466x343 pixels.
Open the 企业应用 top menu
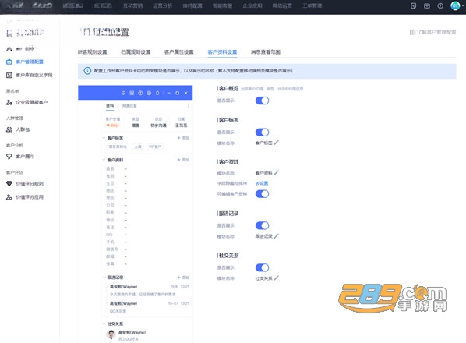click(252, 5)
